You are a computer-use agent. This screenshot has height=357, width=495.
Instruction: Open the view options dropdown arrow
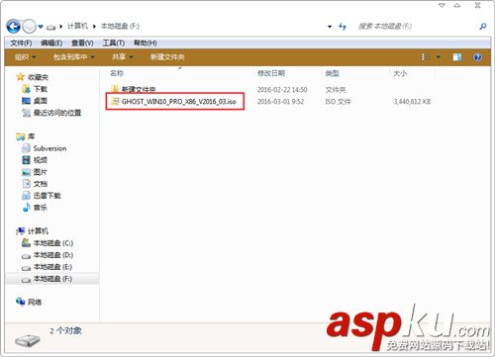coord(439,57)
